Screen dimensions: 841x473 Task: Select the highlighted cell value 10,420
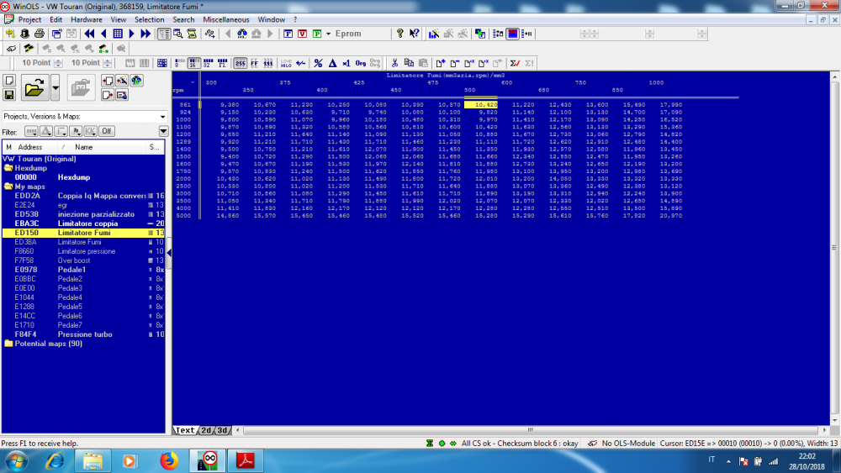pos(480,105)
